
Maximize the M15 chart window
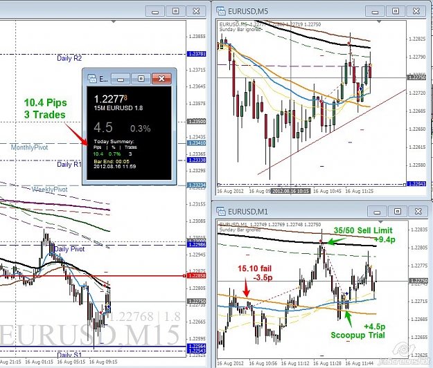(175, 11)
